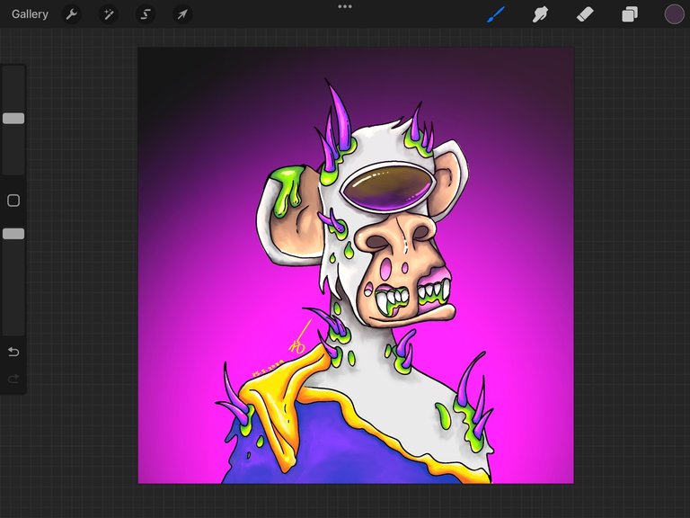Select the Brush tool

click(x=496, y=14)
